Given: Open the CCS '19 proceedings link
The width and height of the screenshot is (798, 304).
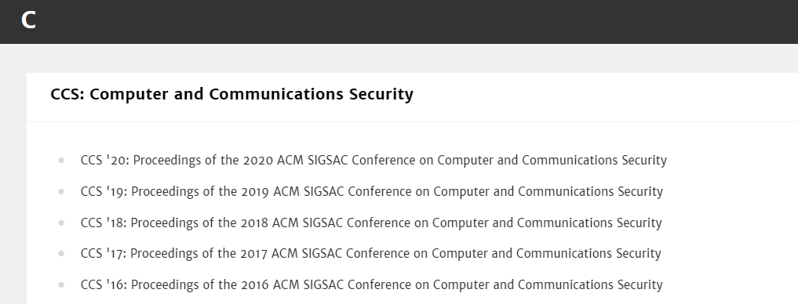Looking at the screenshot, I should pyautogui.click(x=371, y=192).
